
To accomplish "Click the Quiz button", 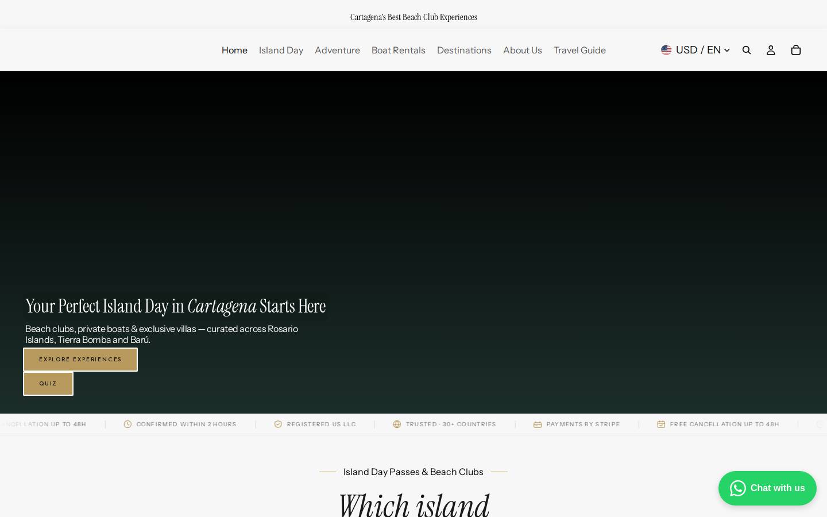I will tap(48, 384).
